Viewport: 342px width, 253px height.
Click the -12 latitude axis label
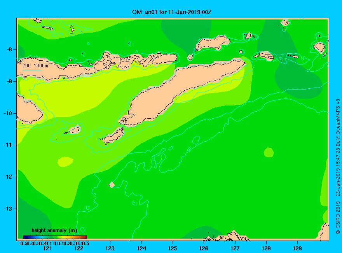[8, 177]
